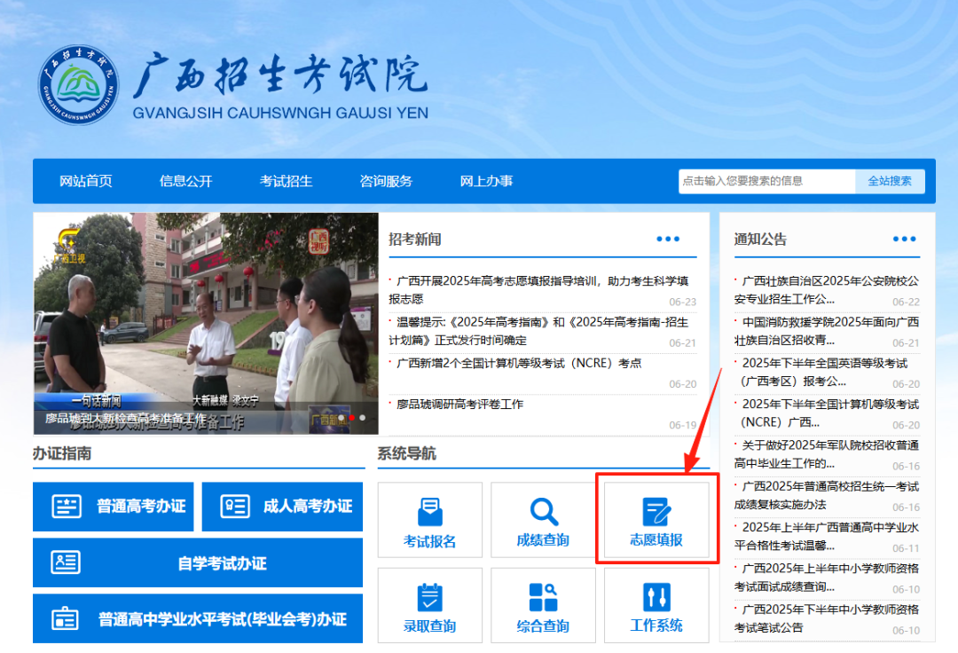Expand 通知公告 with the three-dot more button
The image size is (958, 653).
pyautogui.click(x=904, y=239)
